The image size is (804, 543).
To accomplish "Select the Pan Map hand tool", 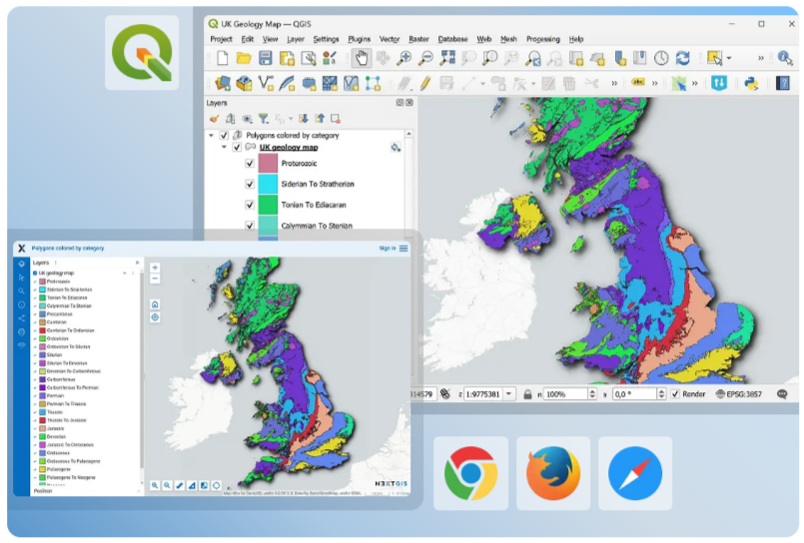I will point(360,59).
